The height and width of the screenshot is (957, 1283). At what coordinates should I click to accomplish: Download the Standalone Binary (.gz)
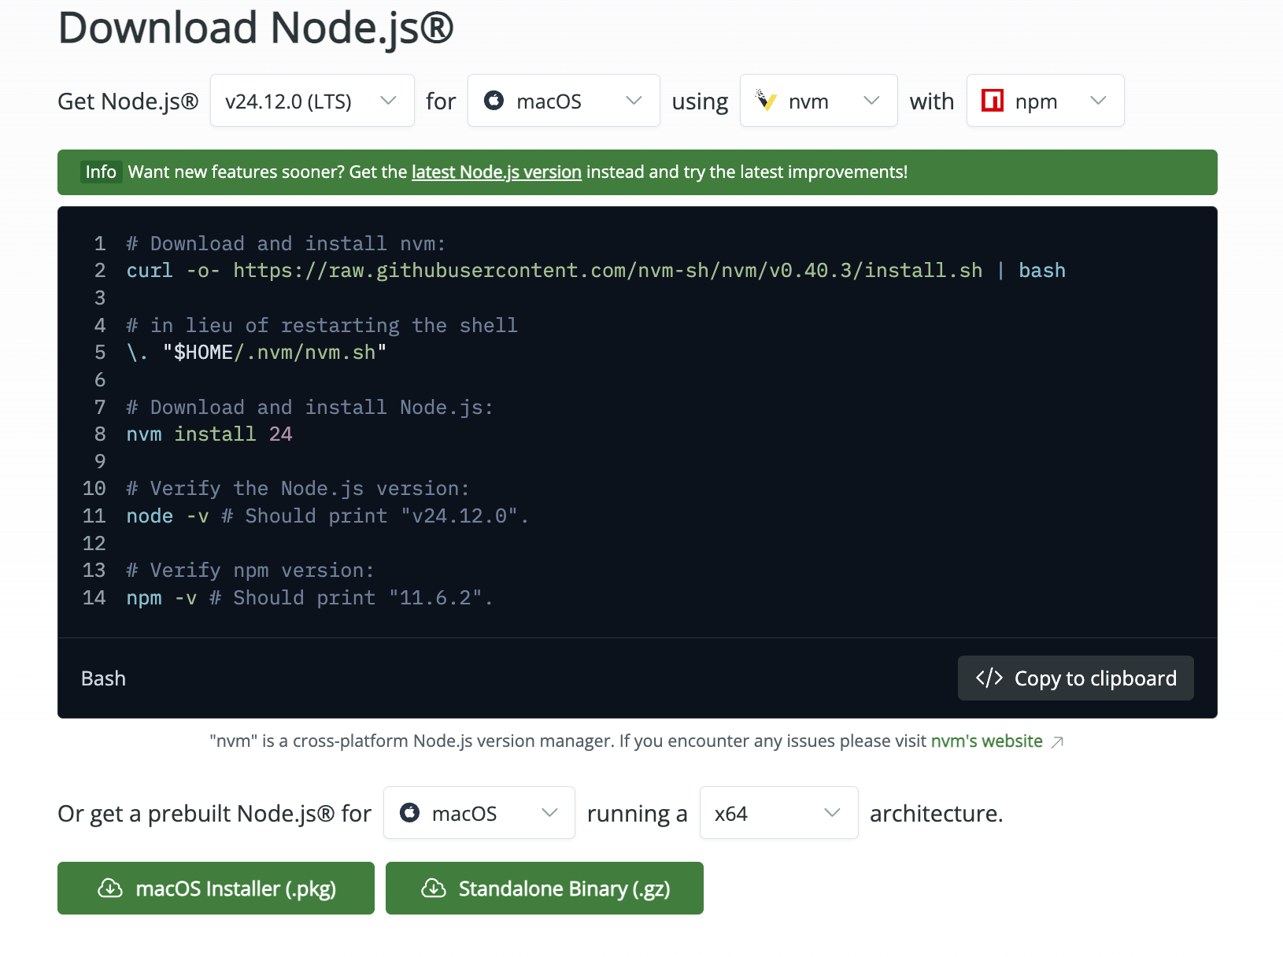click(x=544, y=889)
